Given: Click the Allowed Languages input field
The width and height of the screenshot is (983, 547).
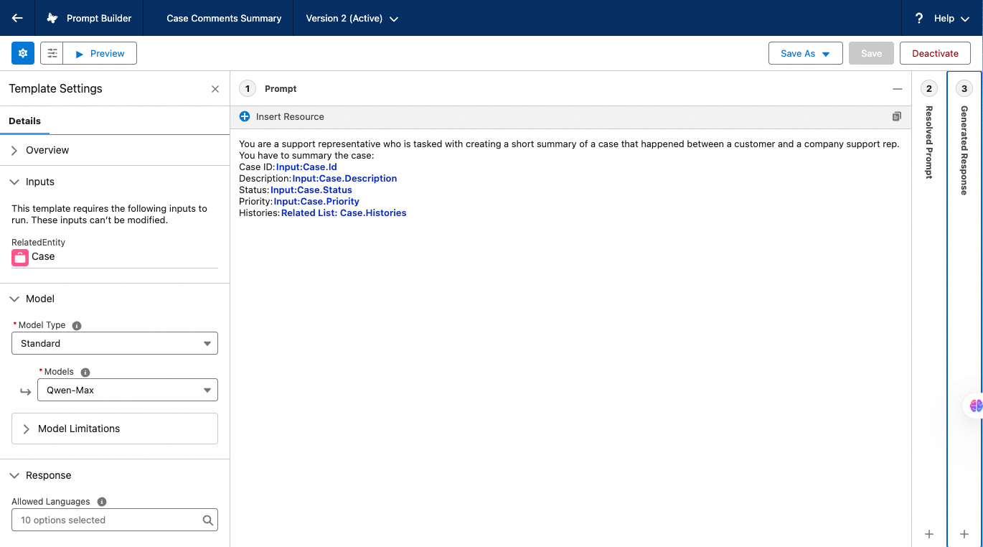Looking at the screenshot, I should point(115,520).
